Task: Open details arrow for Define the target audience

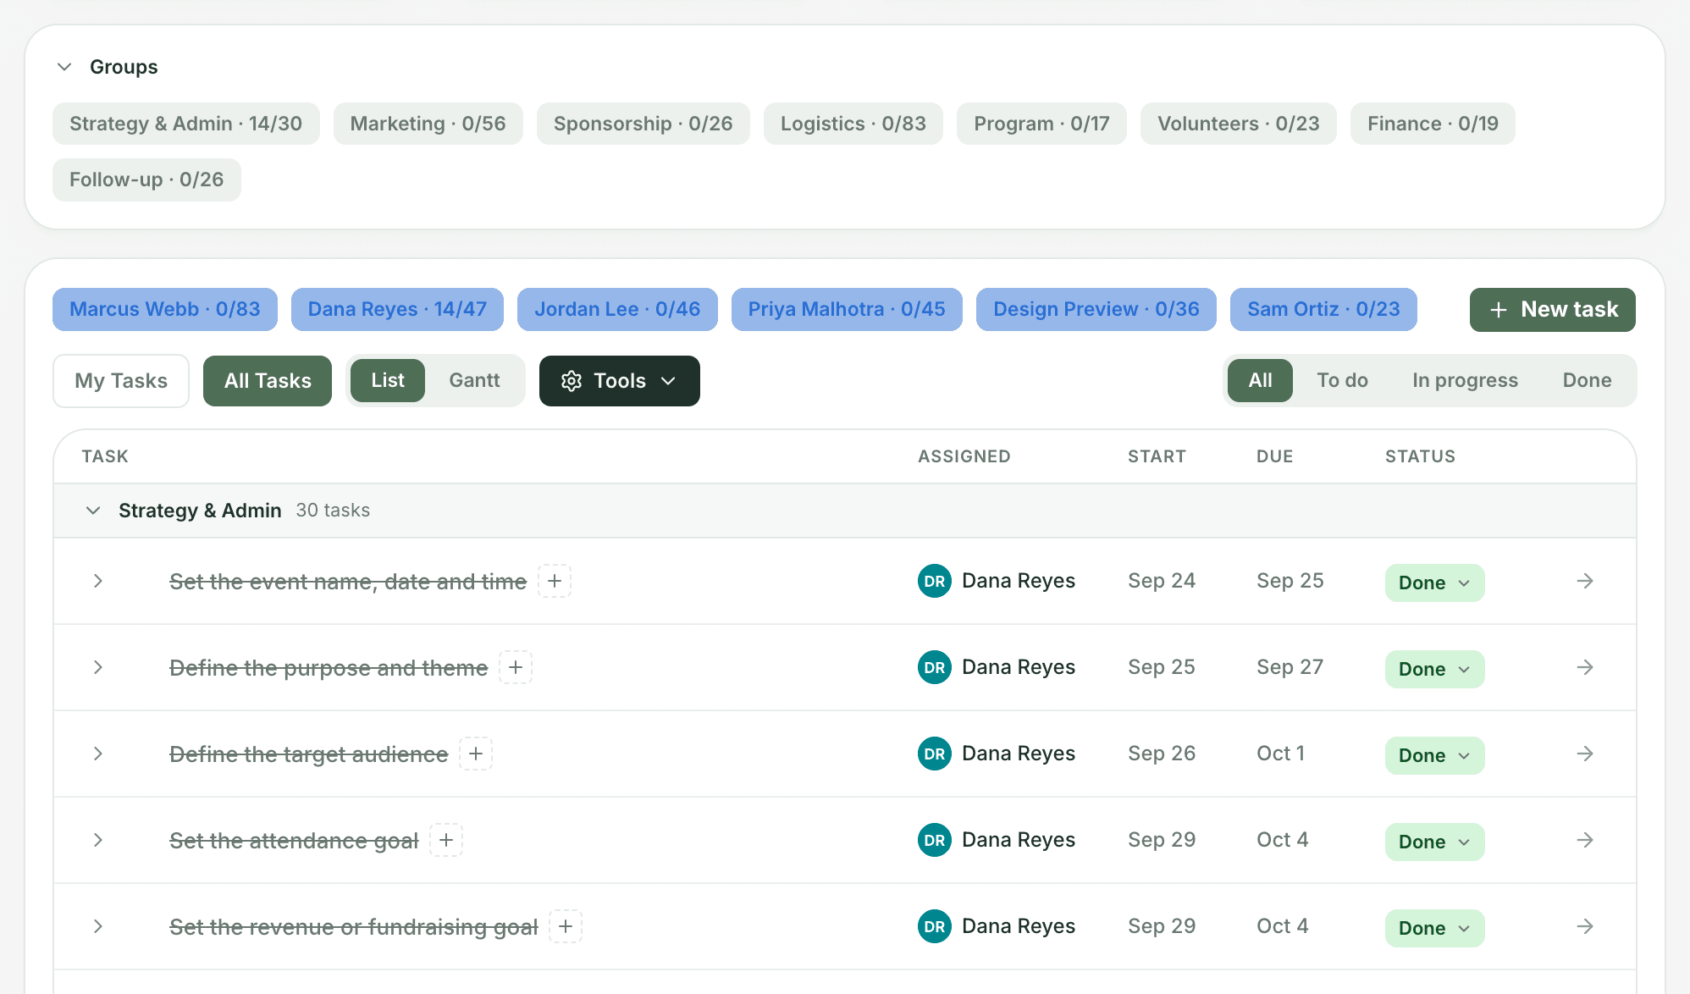Action: click(1585, 754)
